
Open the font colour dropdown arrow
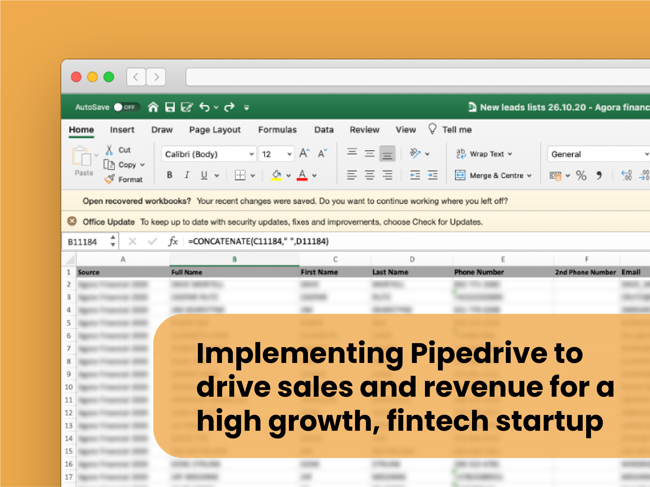(314, 175)
